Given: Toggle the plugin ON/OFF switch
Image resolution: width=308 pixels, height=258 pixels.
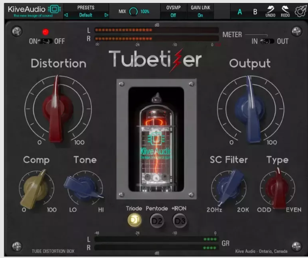Looking at the screenshot, I should click(46, 41).
